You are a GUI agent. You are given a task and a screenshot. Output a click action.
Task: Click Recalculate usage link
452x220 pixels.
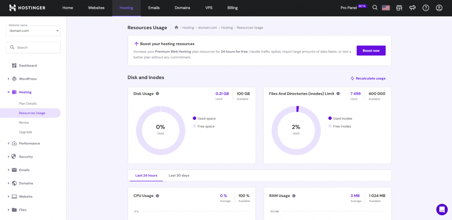pos(368,78)
